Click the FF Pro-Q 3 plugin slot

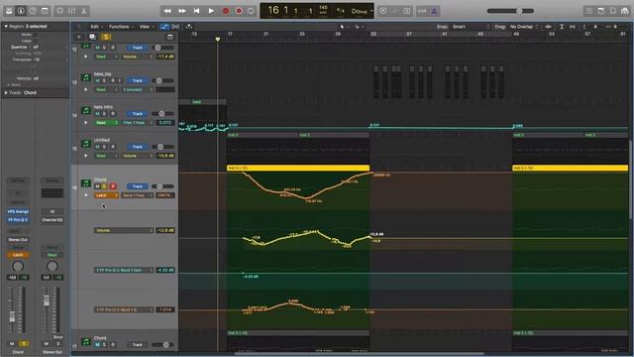point(18,220)
